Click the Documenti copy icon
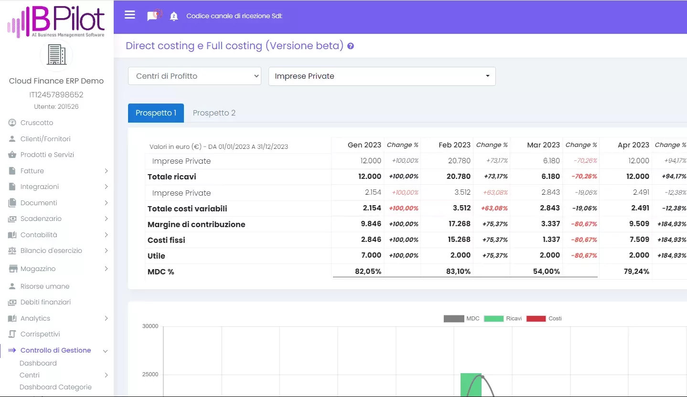The image size is (687, 397). [12, 203]
